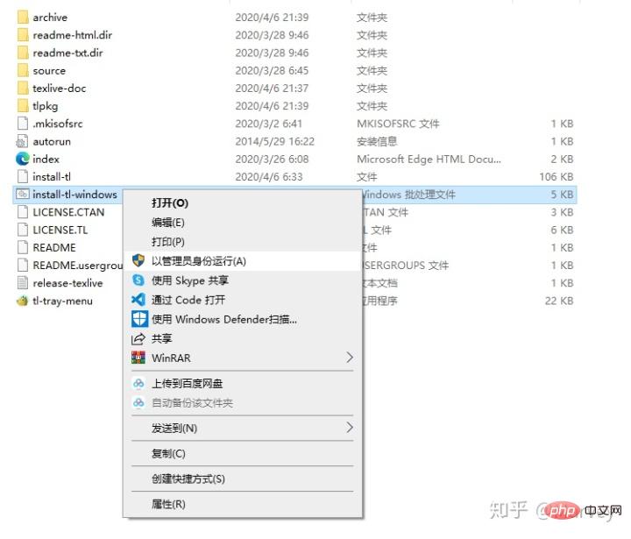This screenshot has width=631, height=539.
Task: Click the date 2014/5/29 16:22
Action: [x=275, y=141]
